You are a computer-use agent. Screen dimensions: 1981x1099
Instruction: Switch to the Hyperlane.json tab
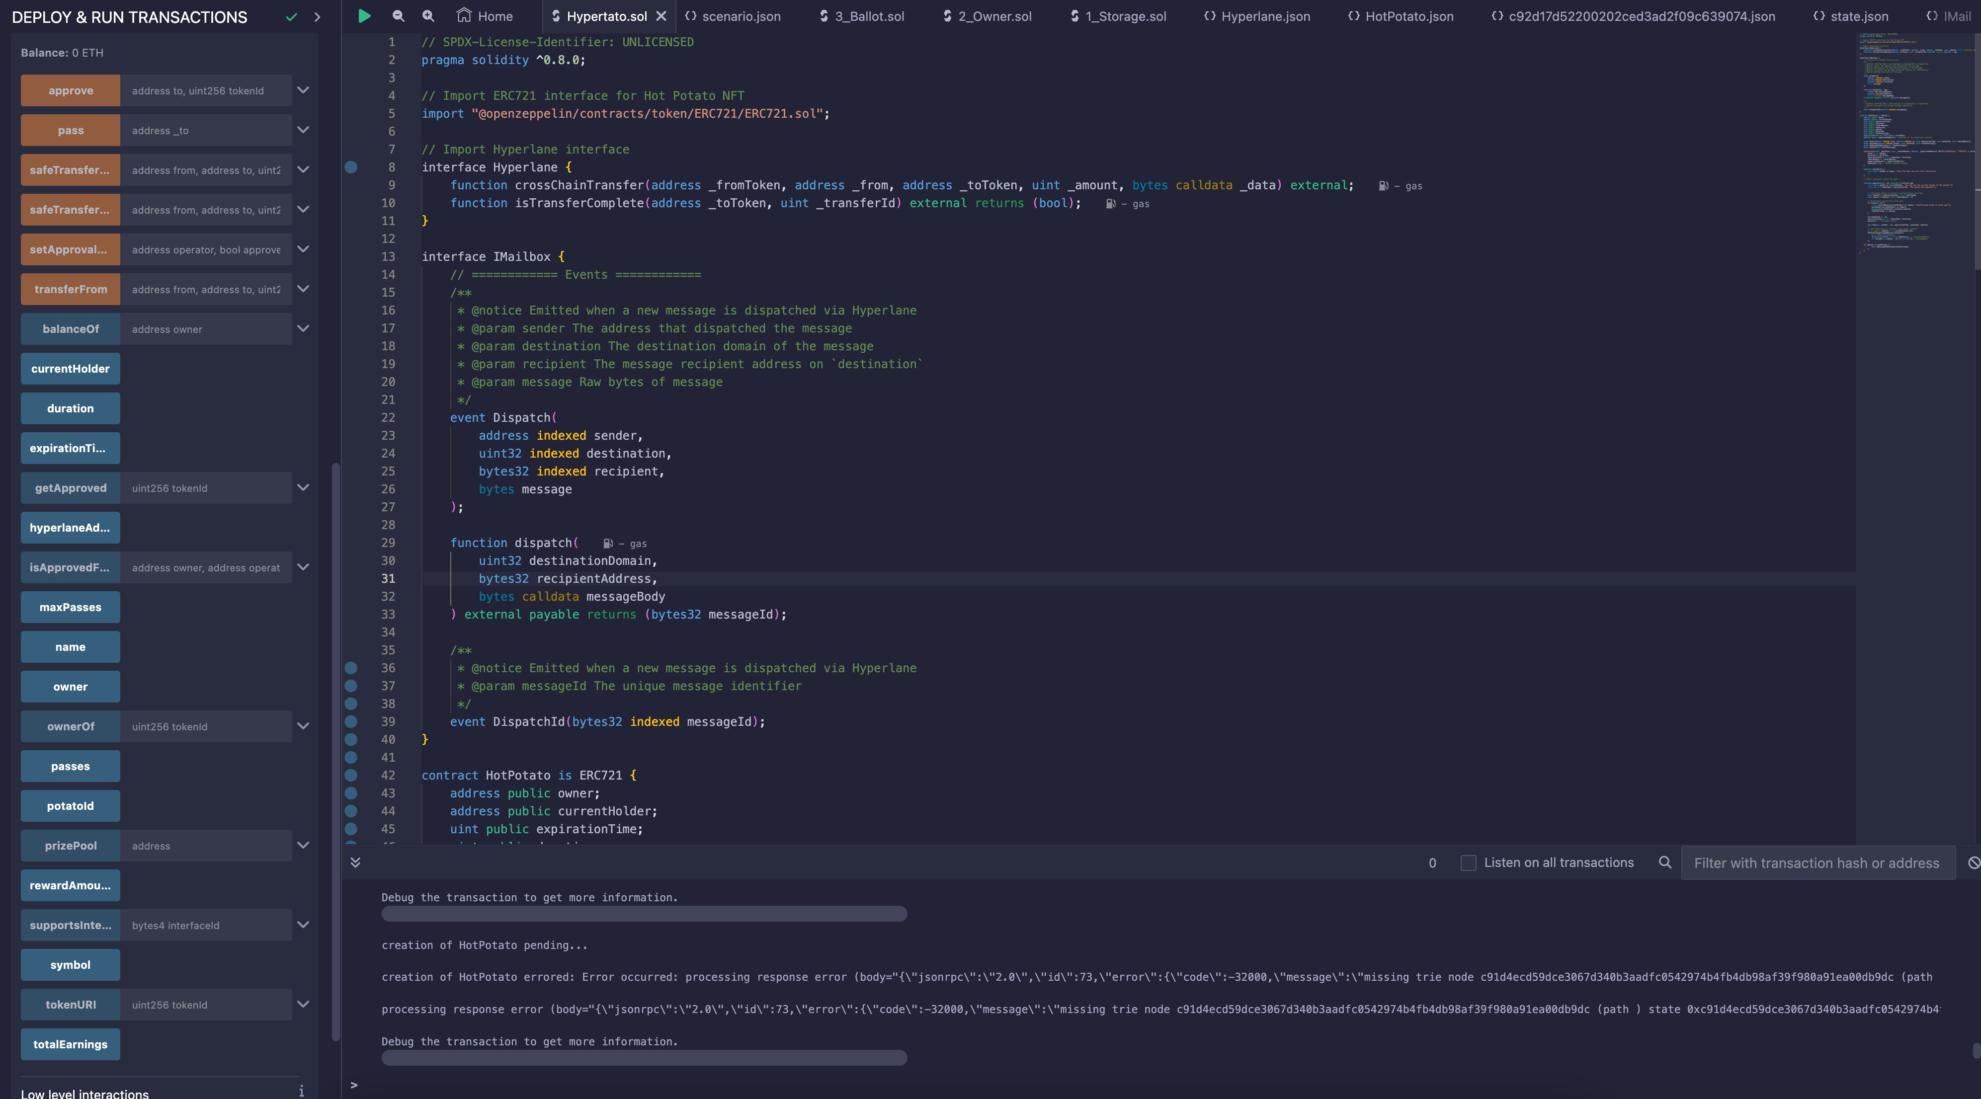[1257, 16]
